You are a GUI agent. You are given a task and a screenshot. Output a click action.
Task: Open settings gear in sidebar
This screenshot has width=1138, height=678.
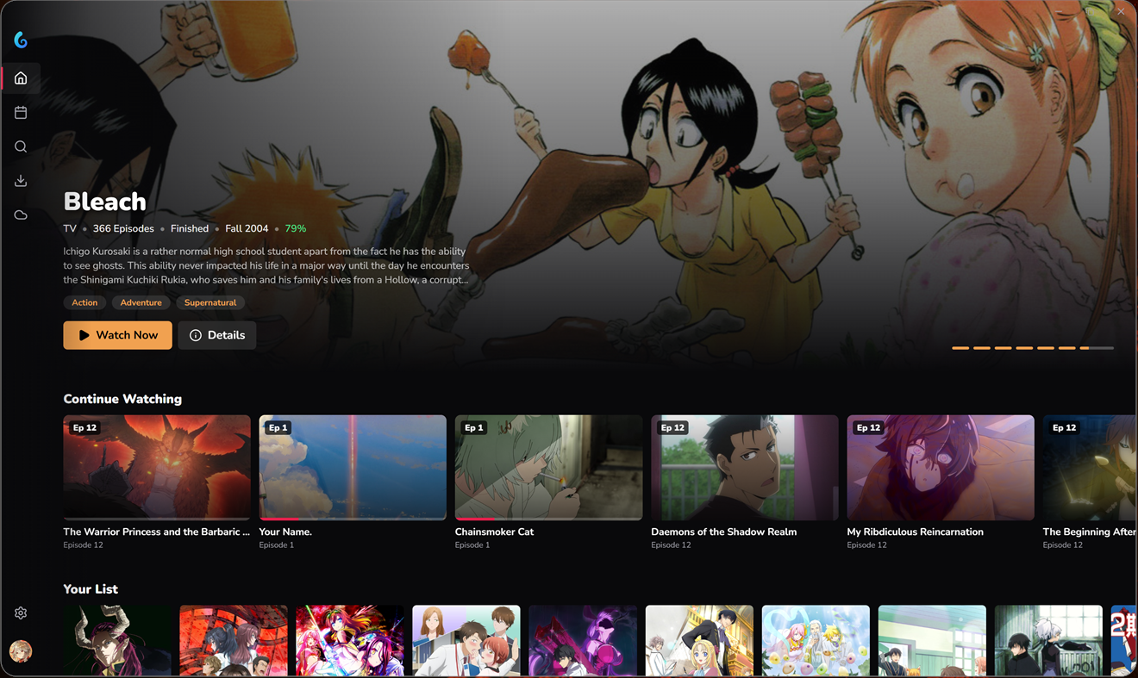(x=21, y=613)
